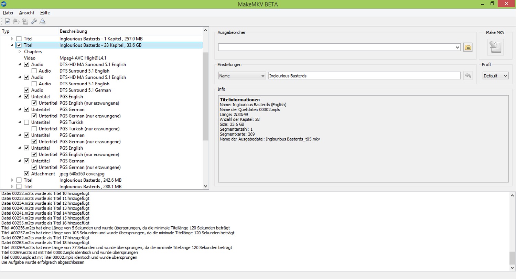
Task: Click the Ausgabeordner path field
Action: point(336,47)
